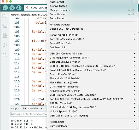
Task: Click line number 120 in gutter
Action: click(x=17, y=99)
